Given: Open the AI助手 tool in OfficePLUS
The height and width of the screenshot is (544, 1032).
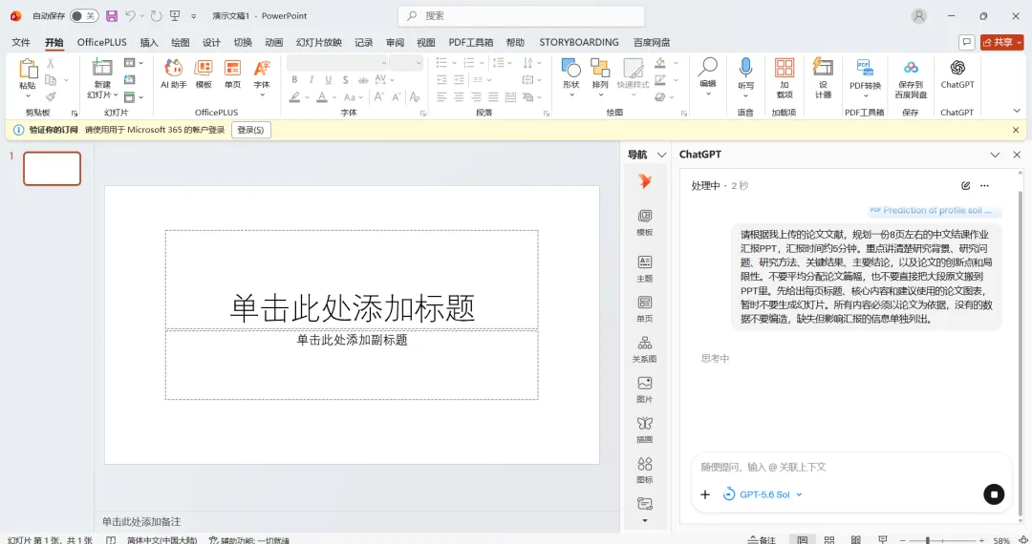Looking at the screenshot, I should [x=174, y=73].
